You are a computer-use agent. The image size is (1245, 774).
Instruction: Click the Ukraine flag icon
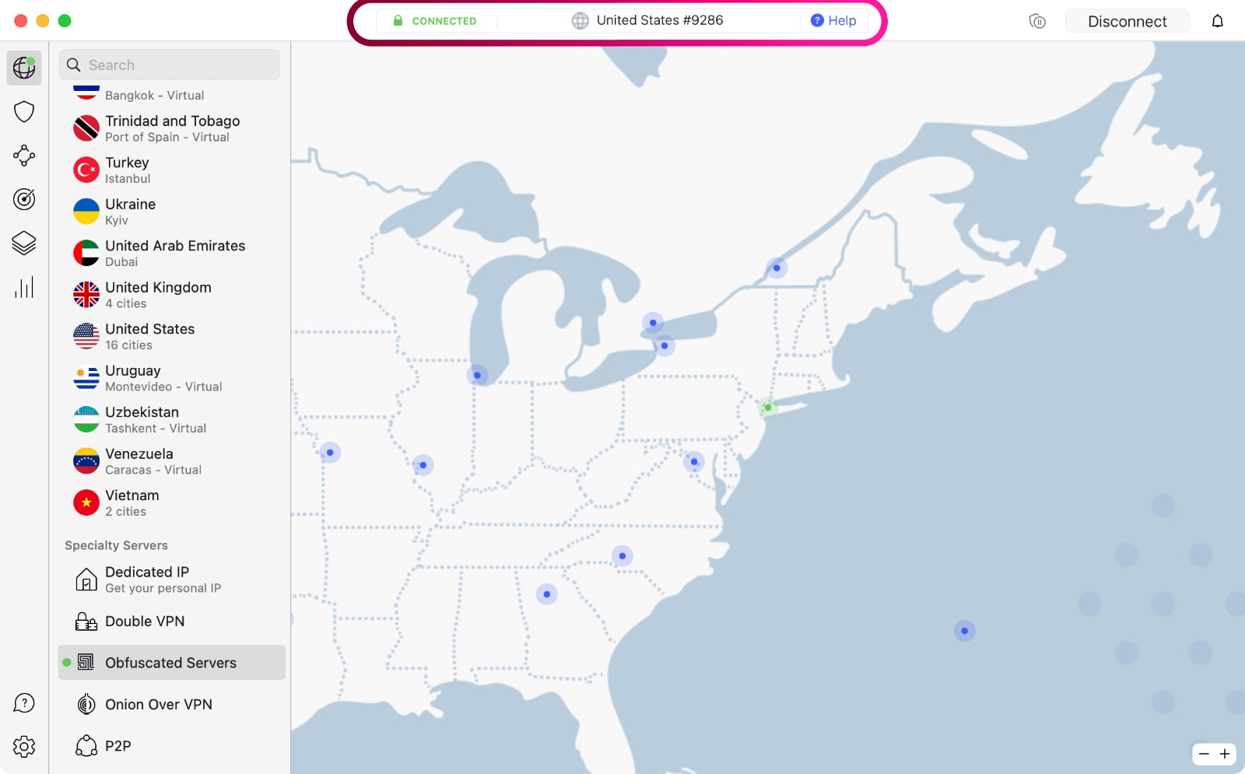(86, 212)
